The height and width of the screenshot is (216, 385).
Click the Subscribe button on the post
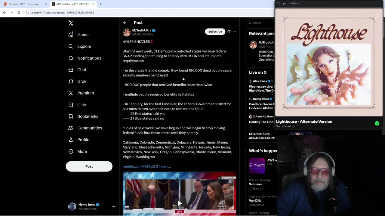click(215, 31)
